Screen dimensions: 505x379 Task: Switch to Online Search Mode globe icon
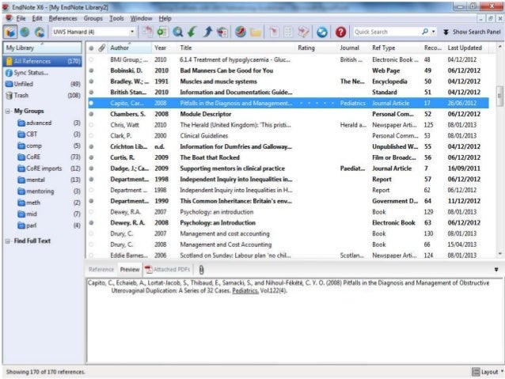click(x=25, y=32)
